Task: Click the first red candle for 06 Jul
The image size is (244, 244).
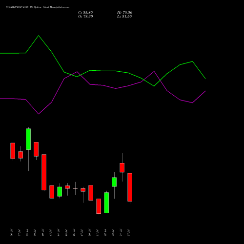Action: pos(13,151)
